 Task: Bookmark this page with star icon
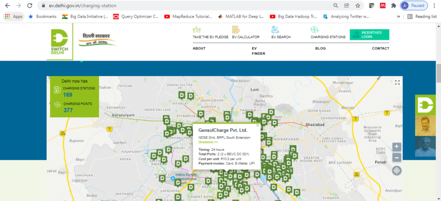click(x=358, y=5)
